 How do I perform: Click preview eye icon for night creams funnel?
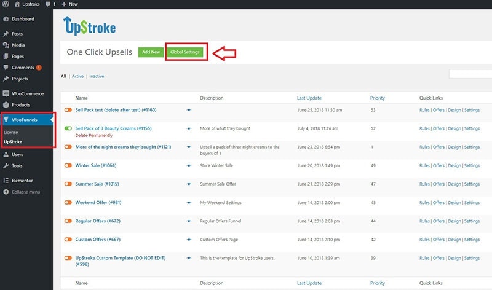(189, 147)
